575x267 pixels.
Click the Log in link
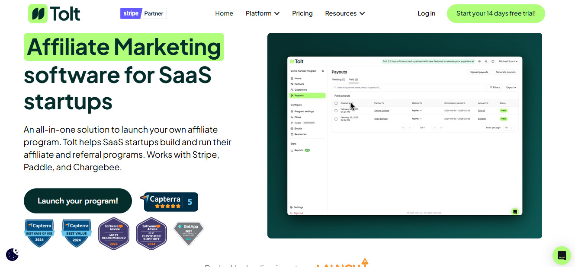[426, 13]
